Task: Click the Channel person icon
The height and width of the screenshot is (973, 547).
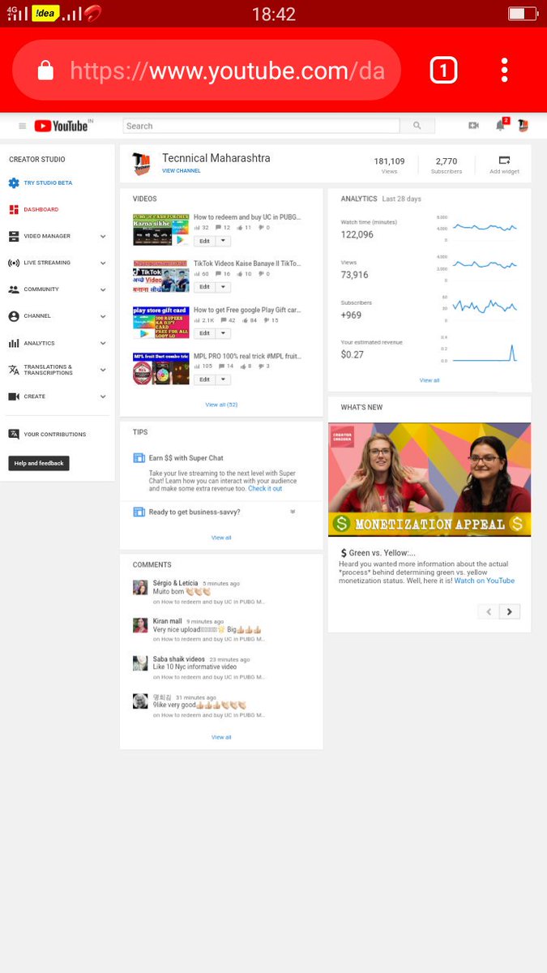Action: [x=14, y=316]
